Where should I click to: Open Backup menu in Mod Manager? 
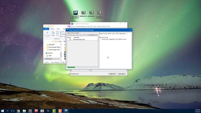[x=99, y=26]
